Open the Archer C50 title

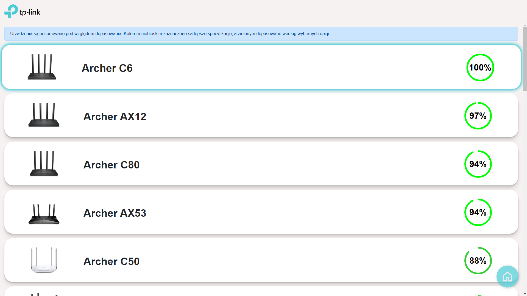click(x=111, y=261)
